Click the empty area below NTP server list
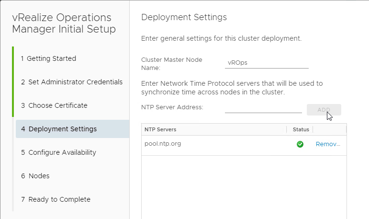Viewport: 369px width, 219px height. [x=244, y=187]
